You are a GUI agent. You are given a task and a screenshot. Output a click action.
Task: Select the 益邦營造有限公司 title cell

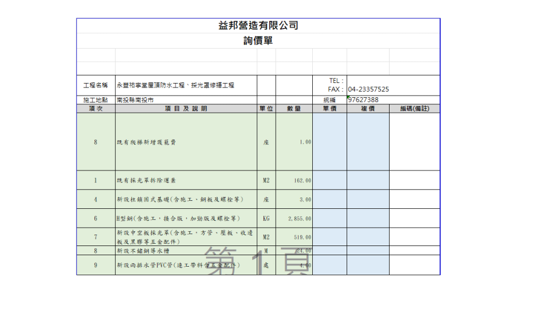click(258, 26)
